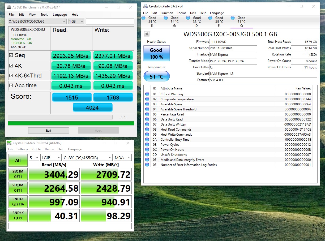
Task: Open the test count dropdown showing 5
Action: (34, 158)
